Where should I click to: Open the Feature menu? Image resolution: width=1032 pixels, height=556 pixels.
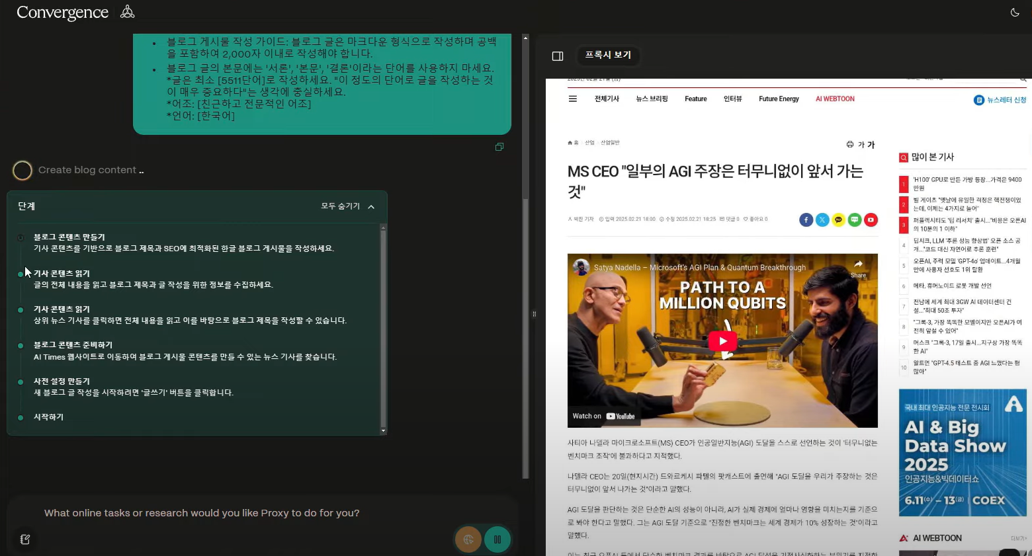point(696,99)
